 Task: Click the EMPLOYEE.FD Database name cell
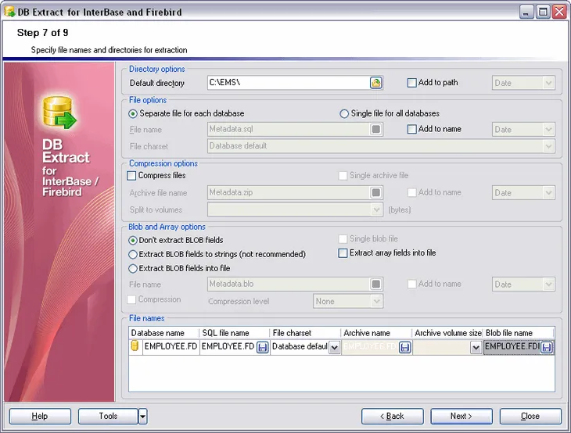click(x=171, y=346)
